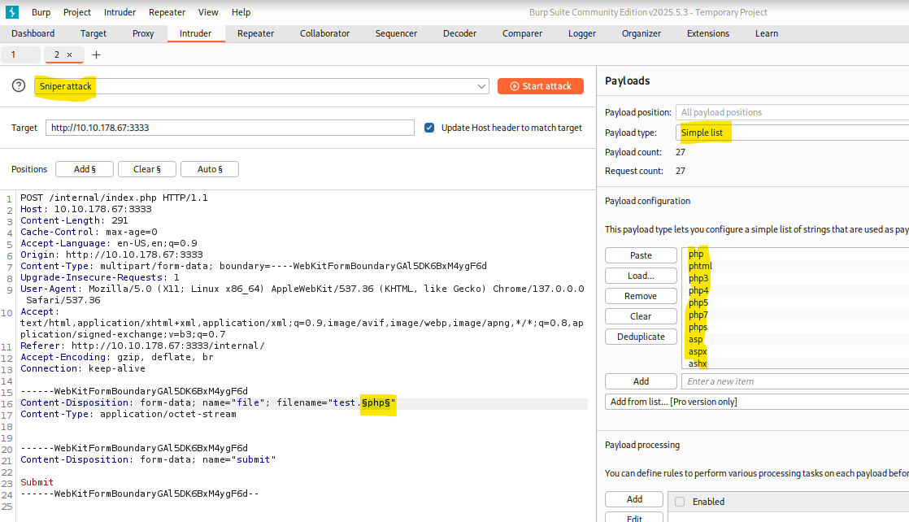Switch to the Proxy tab
The image size is (909, 522).
(143, 33)
